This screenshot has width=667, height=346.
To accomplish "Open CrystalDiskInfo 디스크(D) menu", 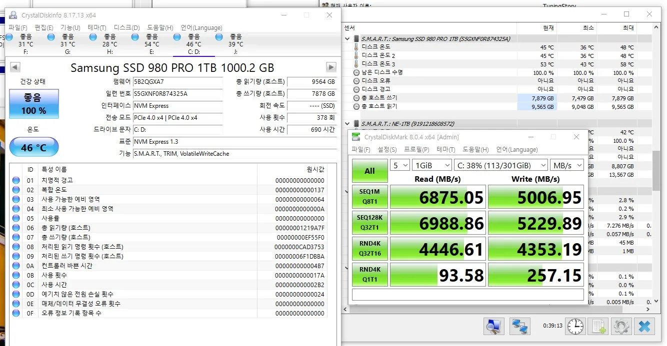I will (x=126, y=27).
